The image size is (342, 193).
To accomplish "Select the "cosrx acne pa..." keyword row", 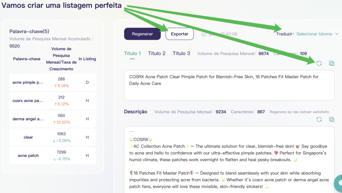I will click(x=52, y=101).
